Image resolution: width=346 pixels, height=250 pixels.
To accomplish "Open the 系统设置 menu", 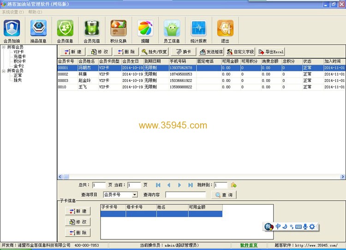I will coord(13,12).
